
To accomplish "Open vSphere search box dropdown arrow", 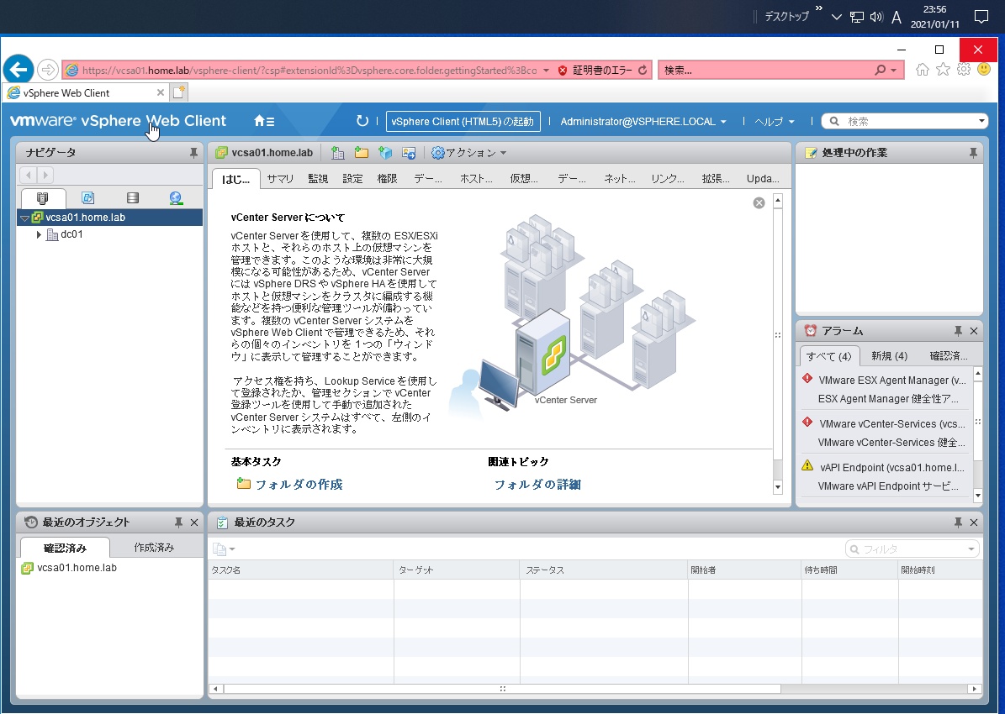I will click(x=982, y=121).
